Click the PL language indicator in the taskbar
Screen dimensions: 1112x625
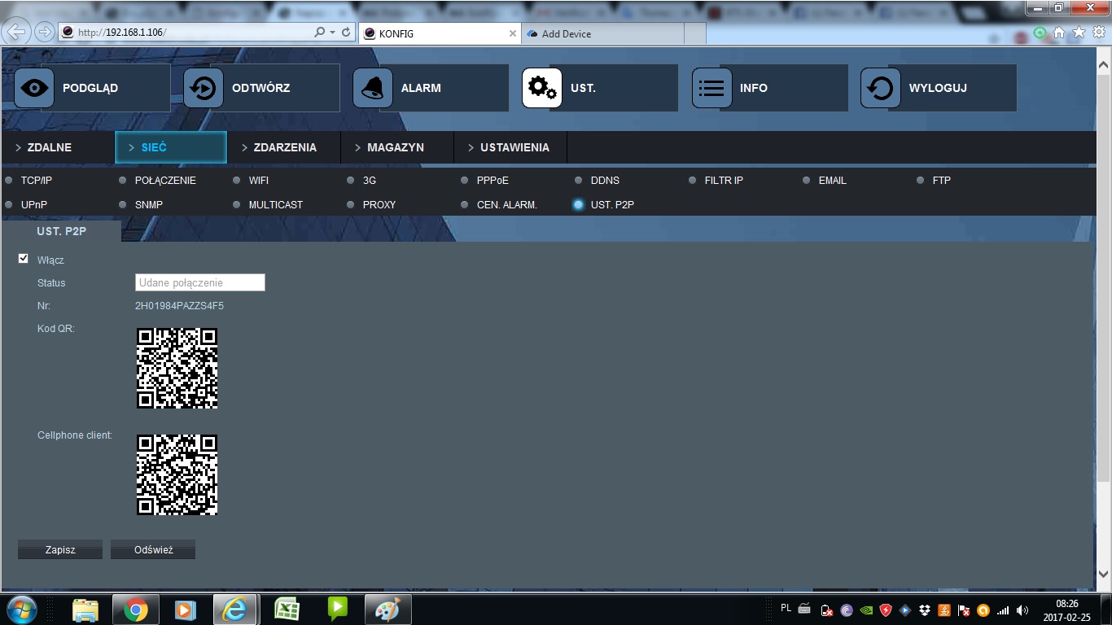point(786,607)
